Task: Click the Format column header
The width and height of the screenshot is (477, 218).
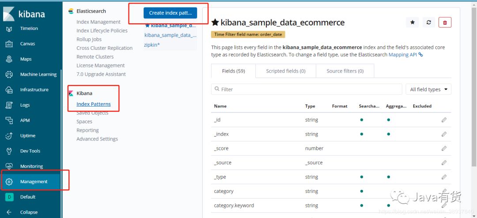Action: point(340,106)
